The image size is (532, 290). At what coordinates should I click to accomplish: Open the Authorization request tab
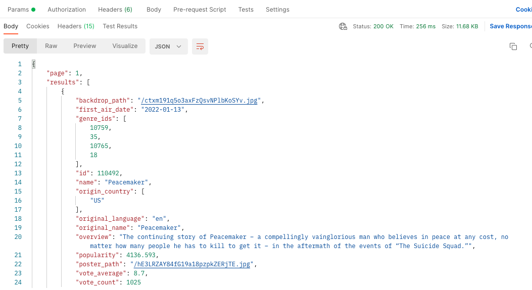[x=67, y=10]
